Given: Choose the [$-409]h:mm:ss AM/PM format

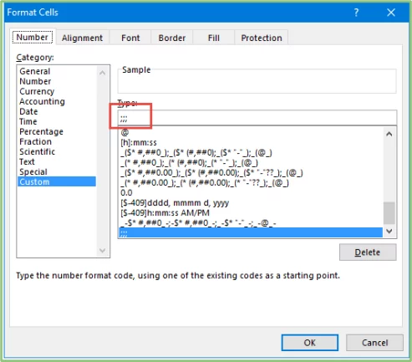Looking at the screenshot, I should (x=251, y=212).
